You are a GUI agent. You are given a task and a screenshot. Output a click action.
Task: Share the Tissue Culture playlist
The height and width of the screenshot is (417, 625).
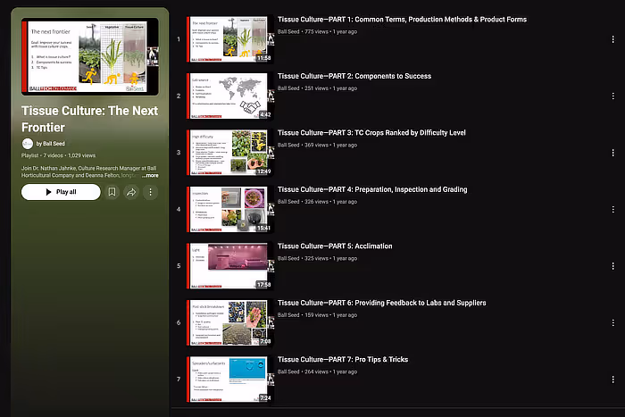click(x=131, y=192)
